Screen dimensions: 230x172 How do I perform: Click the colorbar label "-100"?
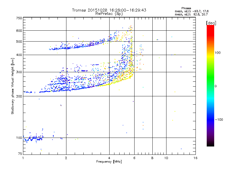(219, 120)
